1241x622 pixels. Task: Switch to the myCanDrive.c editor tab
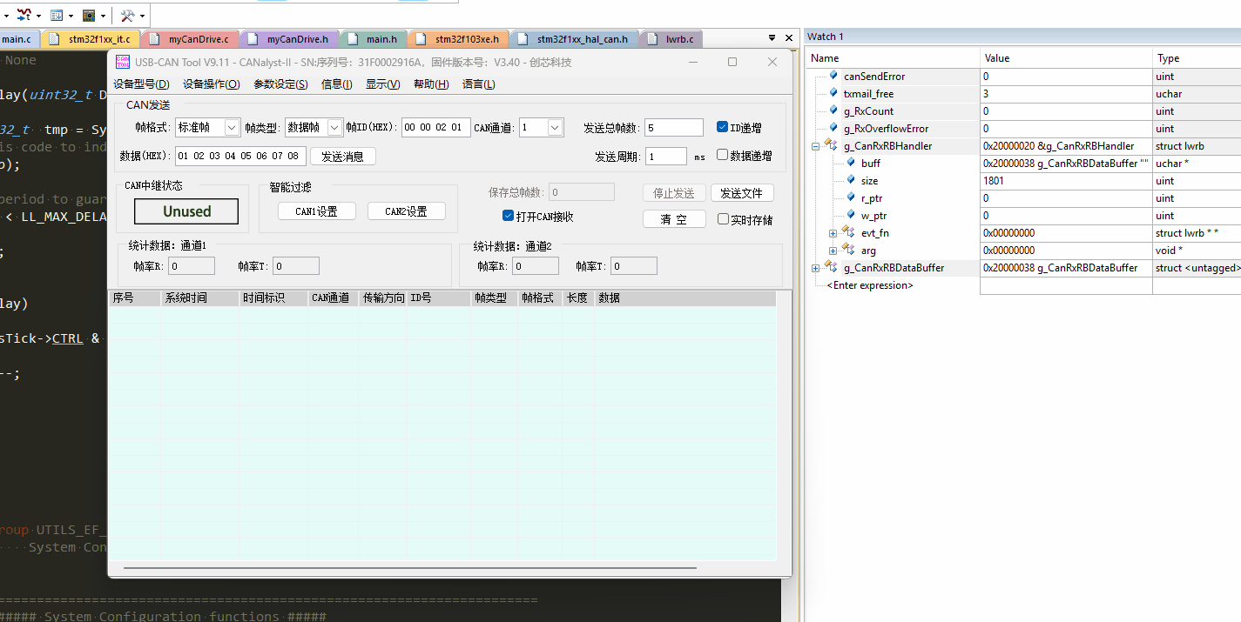click(x=190, y=39)
